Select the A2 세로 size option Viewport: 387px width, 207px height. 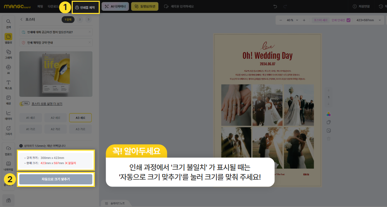coord(56,118)
